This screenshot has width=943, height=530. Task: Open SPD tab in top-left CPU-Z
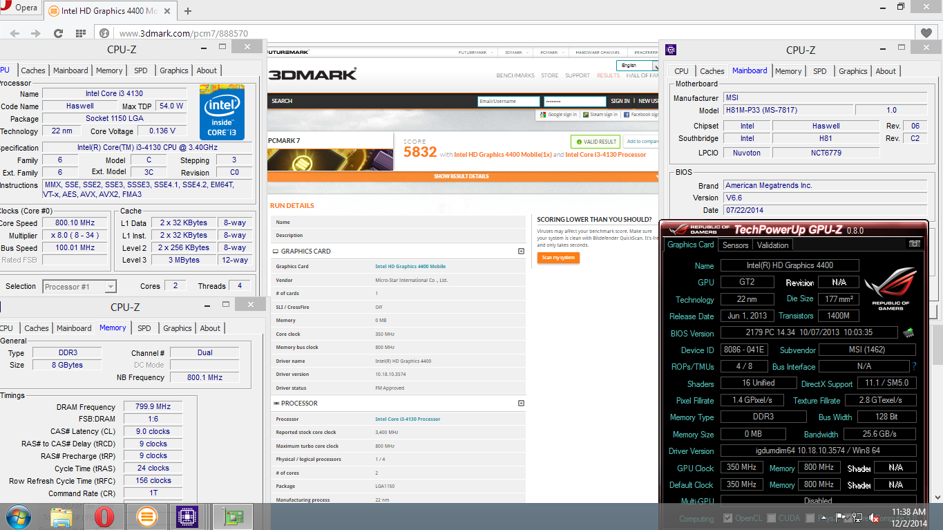(141, 70)
